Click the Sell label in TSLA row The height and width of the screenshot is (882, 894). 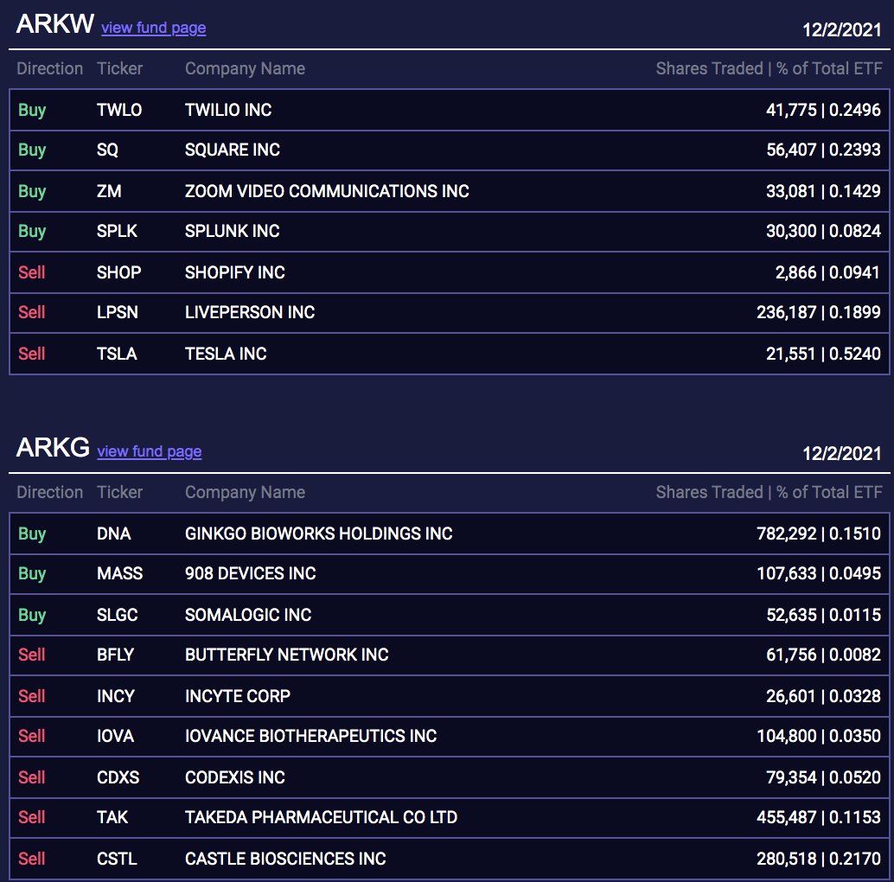point(31,354)
